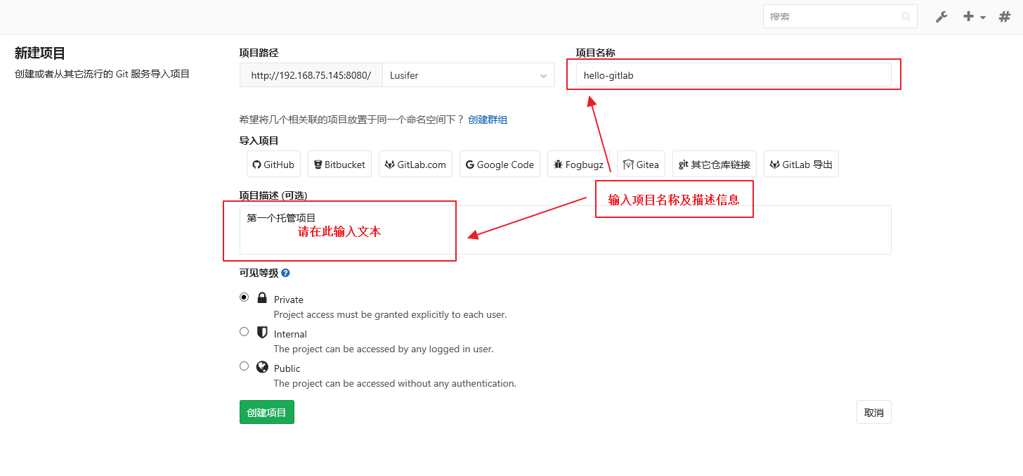The width and height of the screenshot is (1023, 476).
Task: Expand the Lusifer namespace dropdown
Action: (x=468, y=75)
